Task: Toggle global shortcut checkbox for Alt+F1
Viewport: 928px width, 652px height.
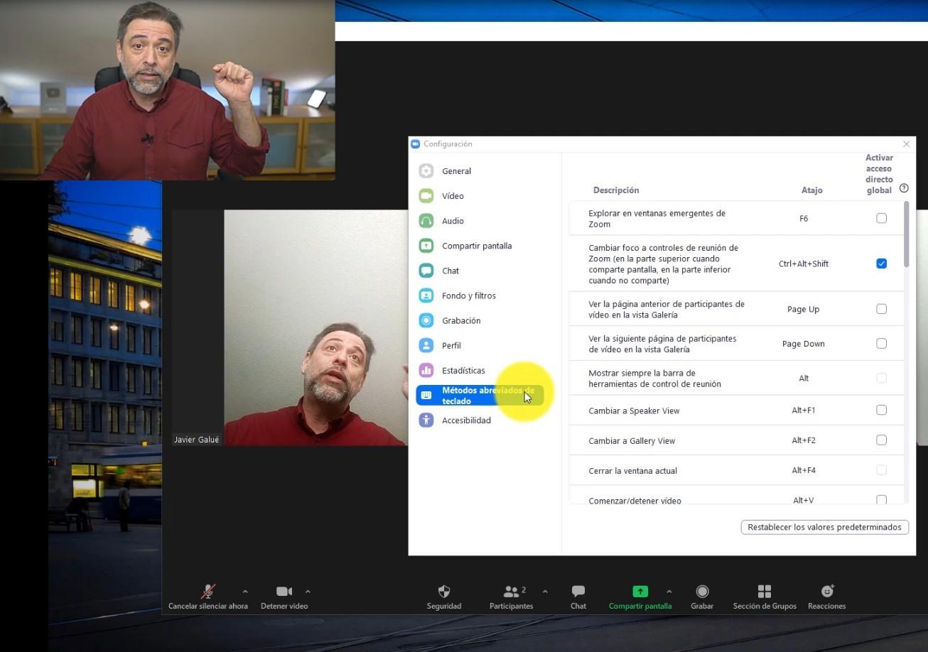Action: [881, 411]
